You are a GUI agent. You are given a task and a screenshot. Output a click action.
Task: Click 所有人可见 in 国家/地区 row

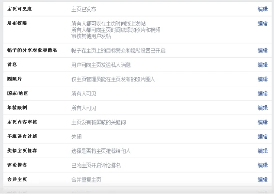(84, 94)
